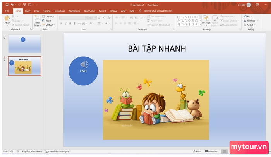271x157 pixels.
Task: Open the Transitions tab
Action: (60, 11)
